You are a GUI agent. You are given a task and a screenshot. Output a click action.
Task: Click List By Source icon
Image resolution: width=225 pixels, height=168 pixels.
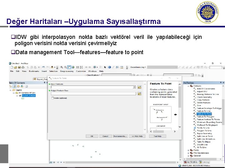[x=14, y=86]
